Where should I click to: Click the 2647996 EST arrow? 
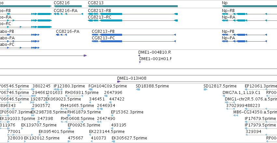(x=106, y=96)
